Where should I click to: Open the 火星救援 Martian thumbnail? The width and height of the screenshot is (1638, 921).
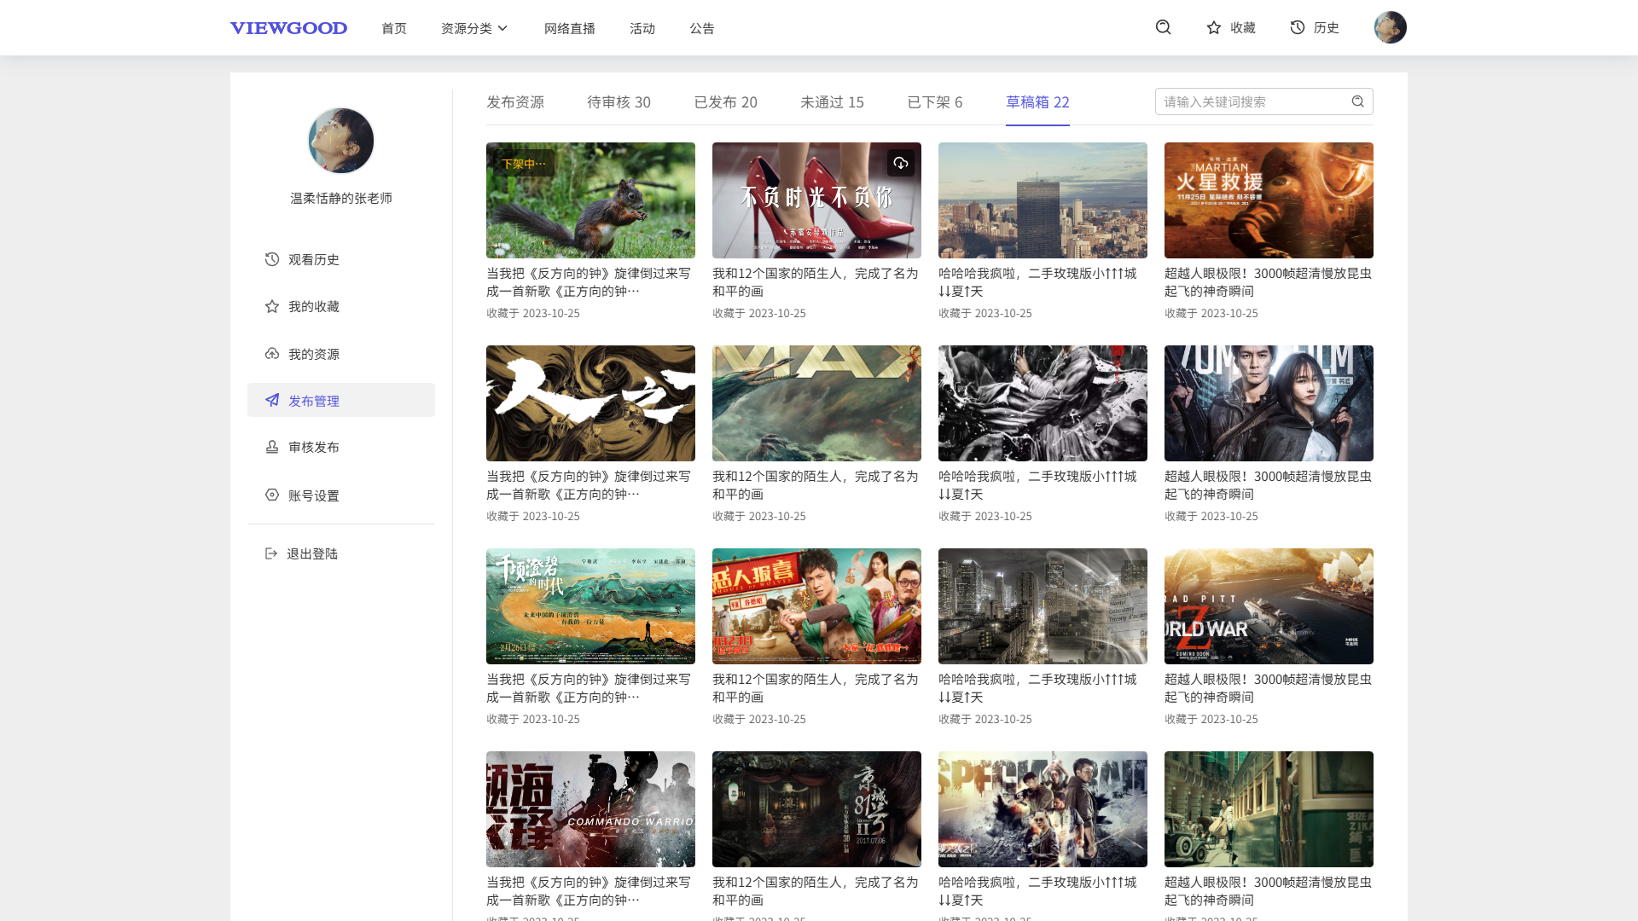click(1269, 200)
